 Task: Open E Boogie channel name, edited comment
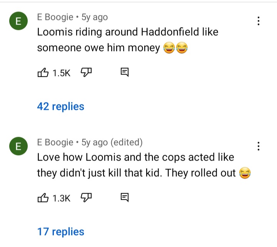pos(55,143)
